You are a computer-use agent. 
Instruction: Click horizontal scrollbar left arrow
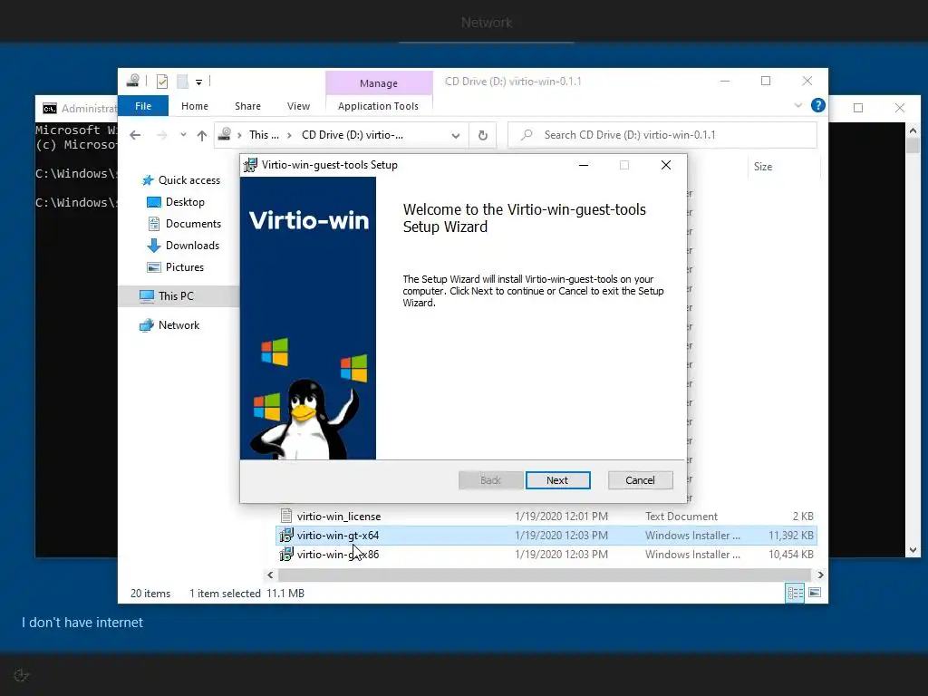270,575
